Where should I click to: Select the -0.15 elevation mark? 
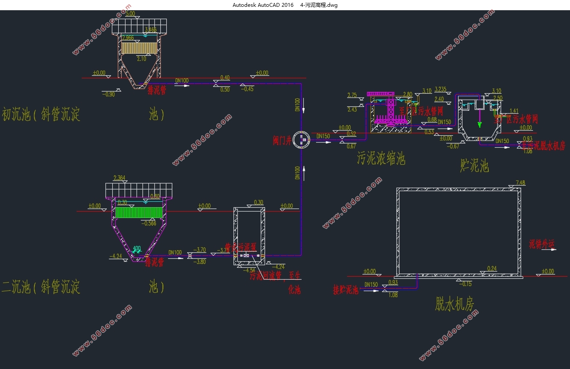465,283
